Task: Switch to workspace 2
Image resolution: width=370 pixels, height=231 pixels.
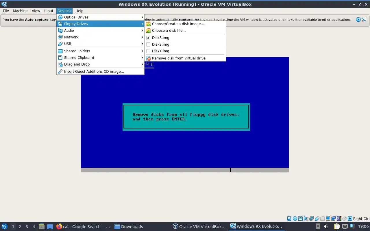Action: [20, 226]
